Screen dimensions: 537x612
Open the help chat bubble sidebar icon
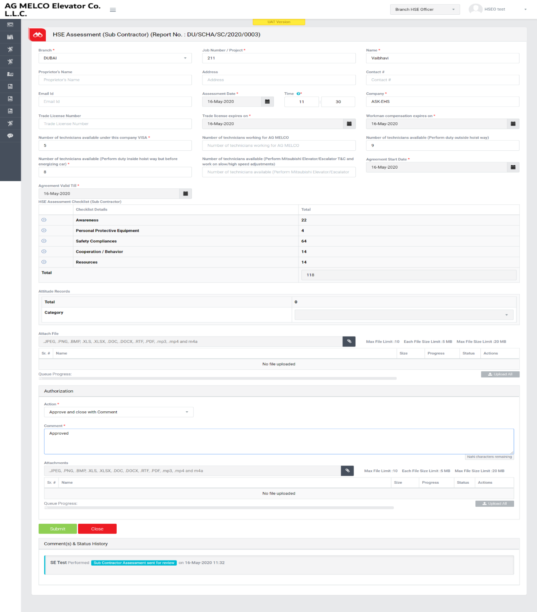10,135
